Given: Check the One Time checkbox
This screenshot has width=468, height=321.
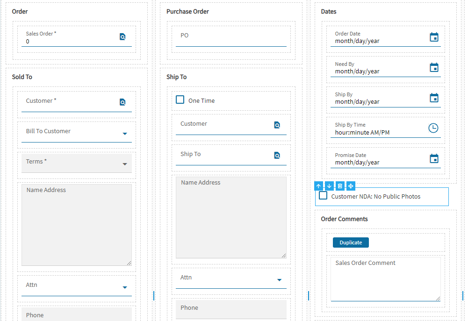Looking at the screenshot, I should [x=180, y=100].
